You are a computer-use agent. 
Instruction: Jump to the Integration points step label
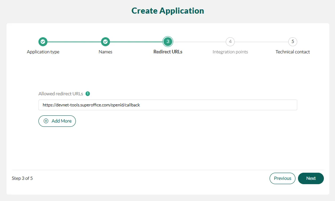click(230, 52)
